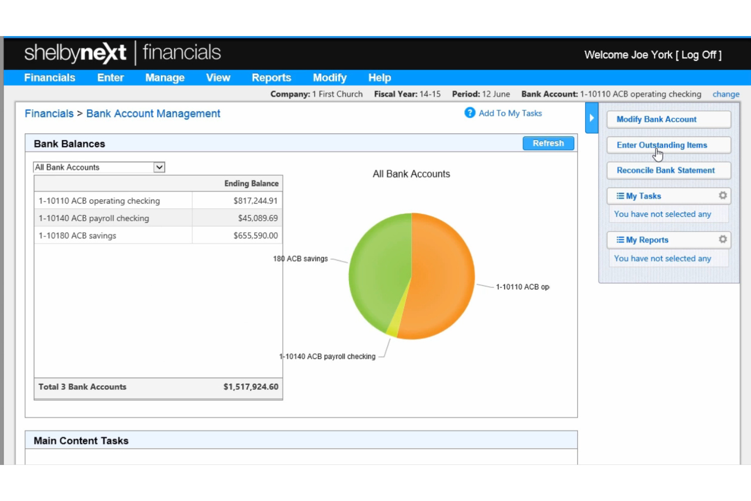Click the shelbynext financials logo
This screenshot has width=751, height=501.
pos(122,52)
